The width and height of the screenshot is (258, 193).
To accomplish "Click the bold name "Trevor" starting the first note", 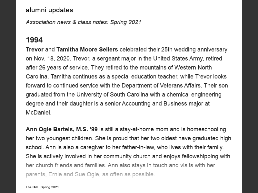I will 35,50.
